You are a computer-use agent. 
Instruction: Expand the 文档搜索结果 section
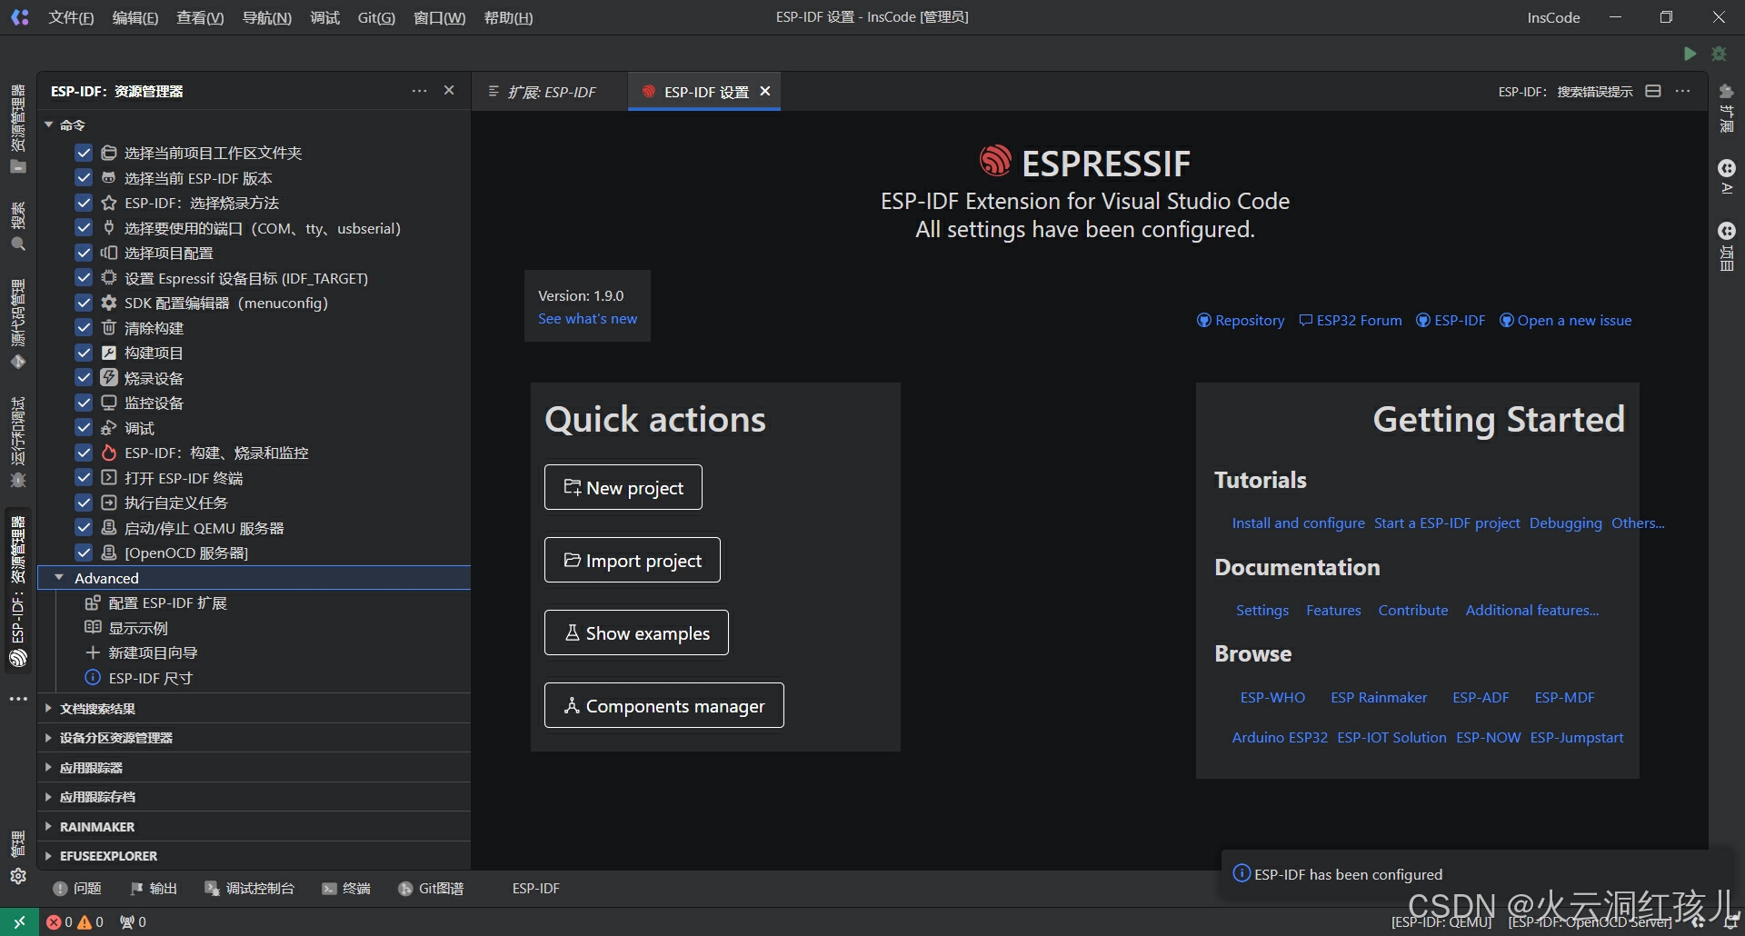(x=48, y=709)
